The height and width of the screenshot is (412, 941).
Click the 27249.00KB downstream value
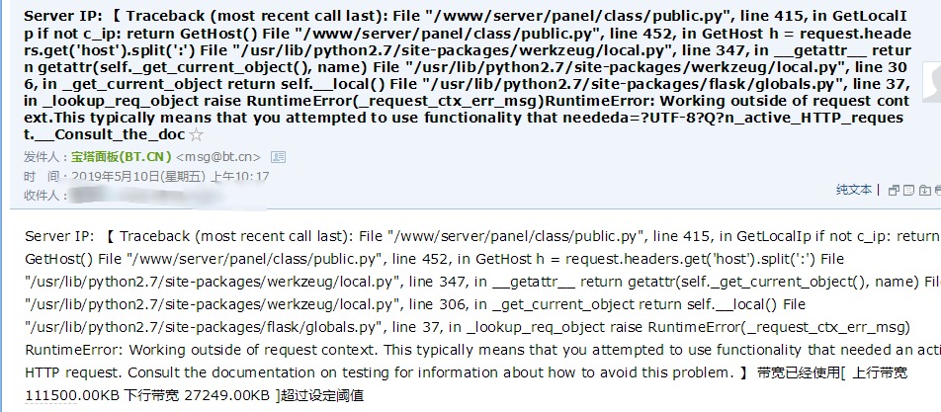coord(227,396)
